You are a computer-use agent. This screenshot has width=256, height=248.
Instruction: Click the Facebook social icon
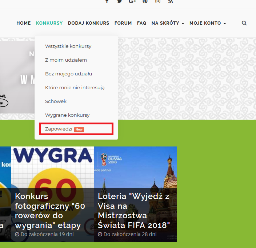point(107,1)
